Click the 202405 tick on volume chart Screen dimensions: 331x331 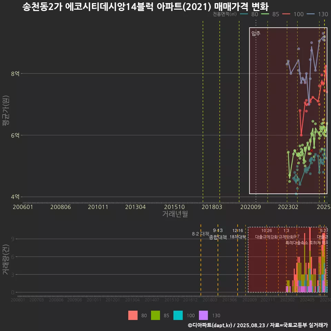click(x=307, y=300)
